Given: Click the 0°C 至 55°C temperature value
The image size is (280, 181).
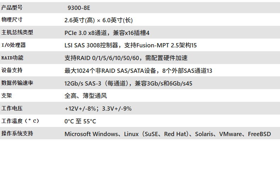Looking at the screenshot, I should [80, 121].
